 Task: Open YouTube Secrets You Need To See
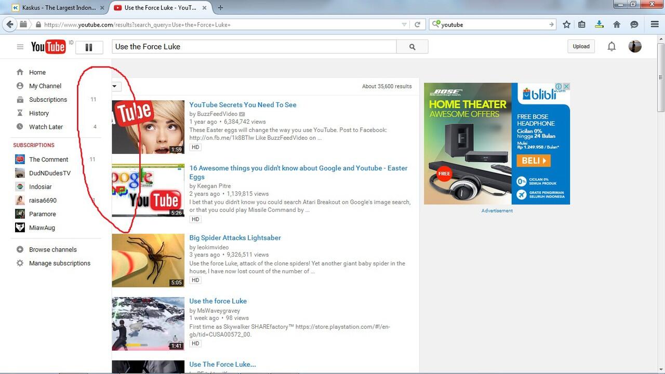(x=243, y=104)
